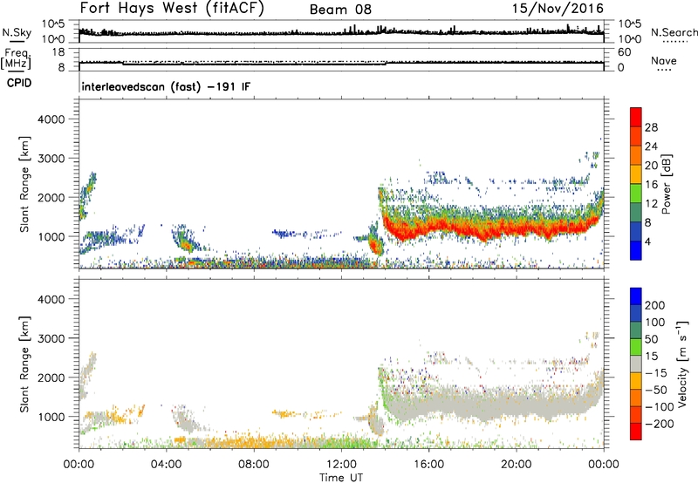Click the '20:00' time axis label
Viewport: 698px width, 483px height.
(x=516, y=465)
